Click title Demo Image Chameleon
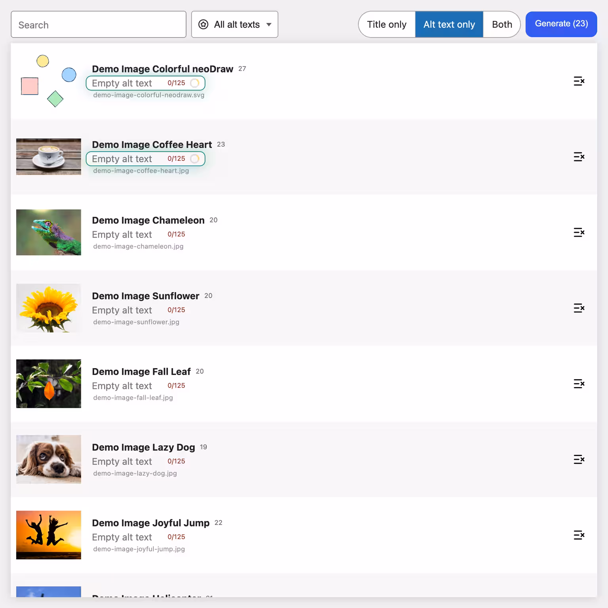The height and width of the screenshot is (608, 608). tap(148, 220)
